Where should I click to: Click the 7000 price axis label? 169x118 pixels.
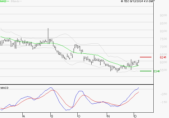pos(163,47)
